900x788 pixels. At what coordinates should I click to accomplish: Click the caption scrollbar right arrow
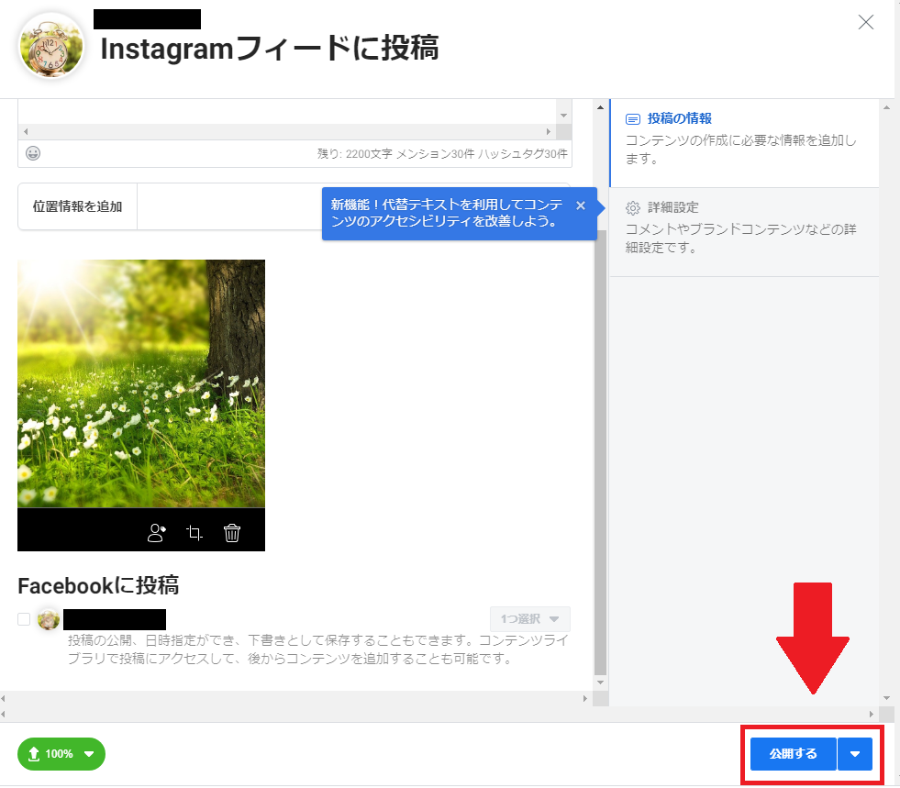(549, 131)
